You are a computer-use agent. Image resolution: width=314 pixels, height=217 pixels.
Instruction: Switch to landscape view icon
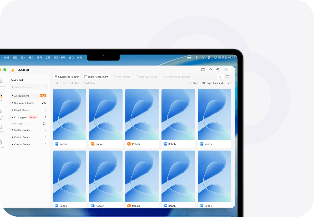pos(228,77)
